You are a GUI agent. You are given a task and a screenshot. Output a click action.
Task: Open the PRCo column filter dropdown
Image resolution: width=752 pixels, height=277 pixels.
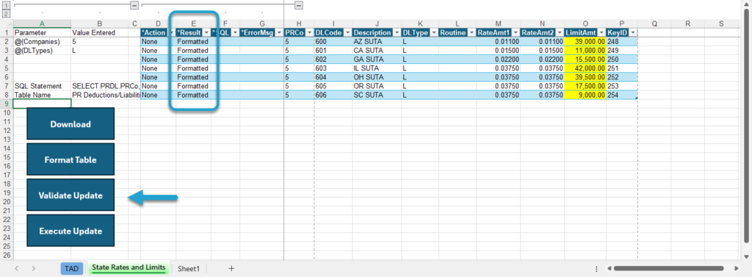(x=309, y=32)
